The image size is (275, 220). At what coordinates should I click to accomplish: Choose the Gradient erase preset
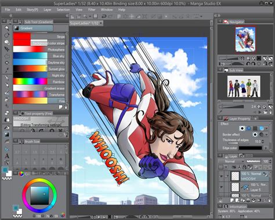39,88
